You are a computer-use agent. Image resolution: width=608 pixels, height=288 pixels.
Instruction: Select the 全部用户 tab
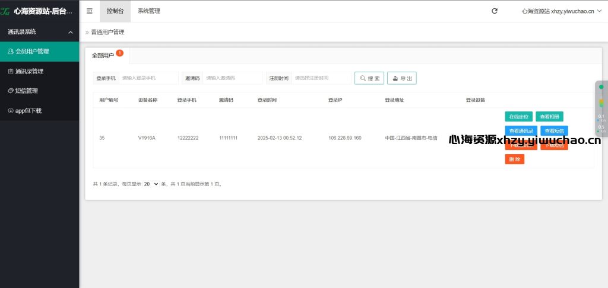[x=107, y=56]
